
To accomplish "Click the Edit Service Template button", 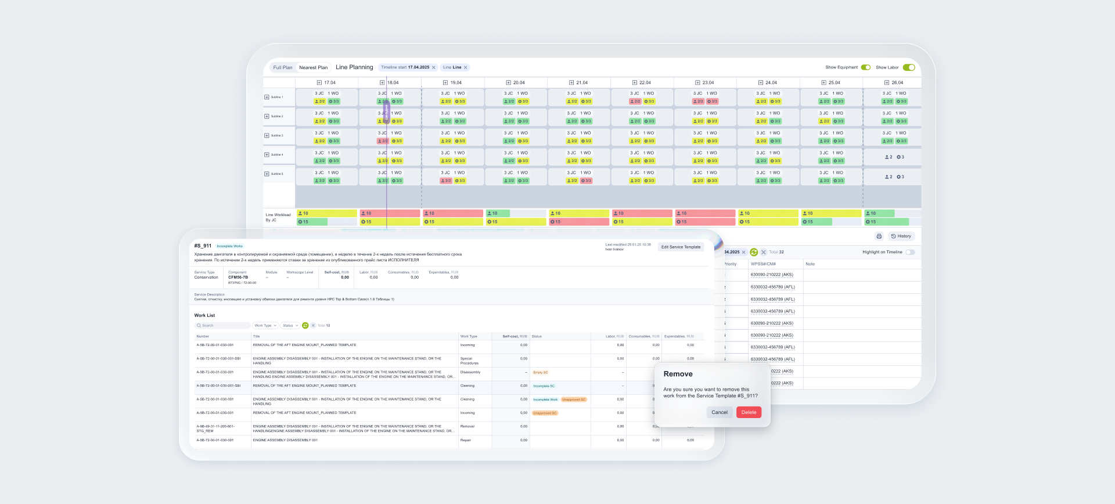I will (x=681, y=247).
